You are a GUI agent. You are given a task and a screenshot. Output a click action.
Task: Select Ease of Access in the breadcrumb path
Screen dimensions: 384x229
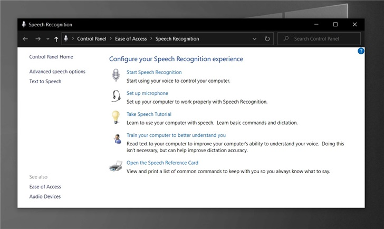click(131, 39)
